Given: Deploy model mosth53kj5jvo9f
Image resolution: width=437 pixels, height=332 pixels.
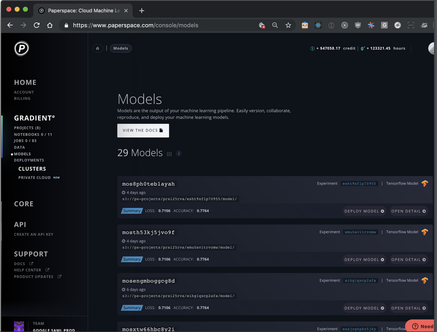Looking at the screenshot, I should pyautogui.click(x=364, y=260).
